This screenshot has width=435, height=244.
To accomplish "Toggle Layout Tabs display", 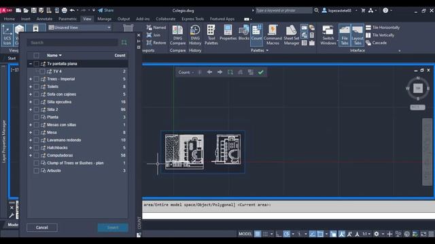I will [358, 35].
